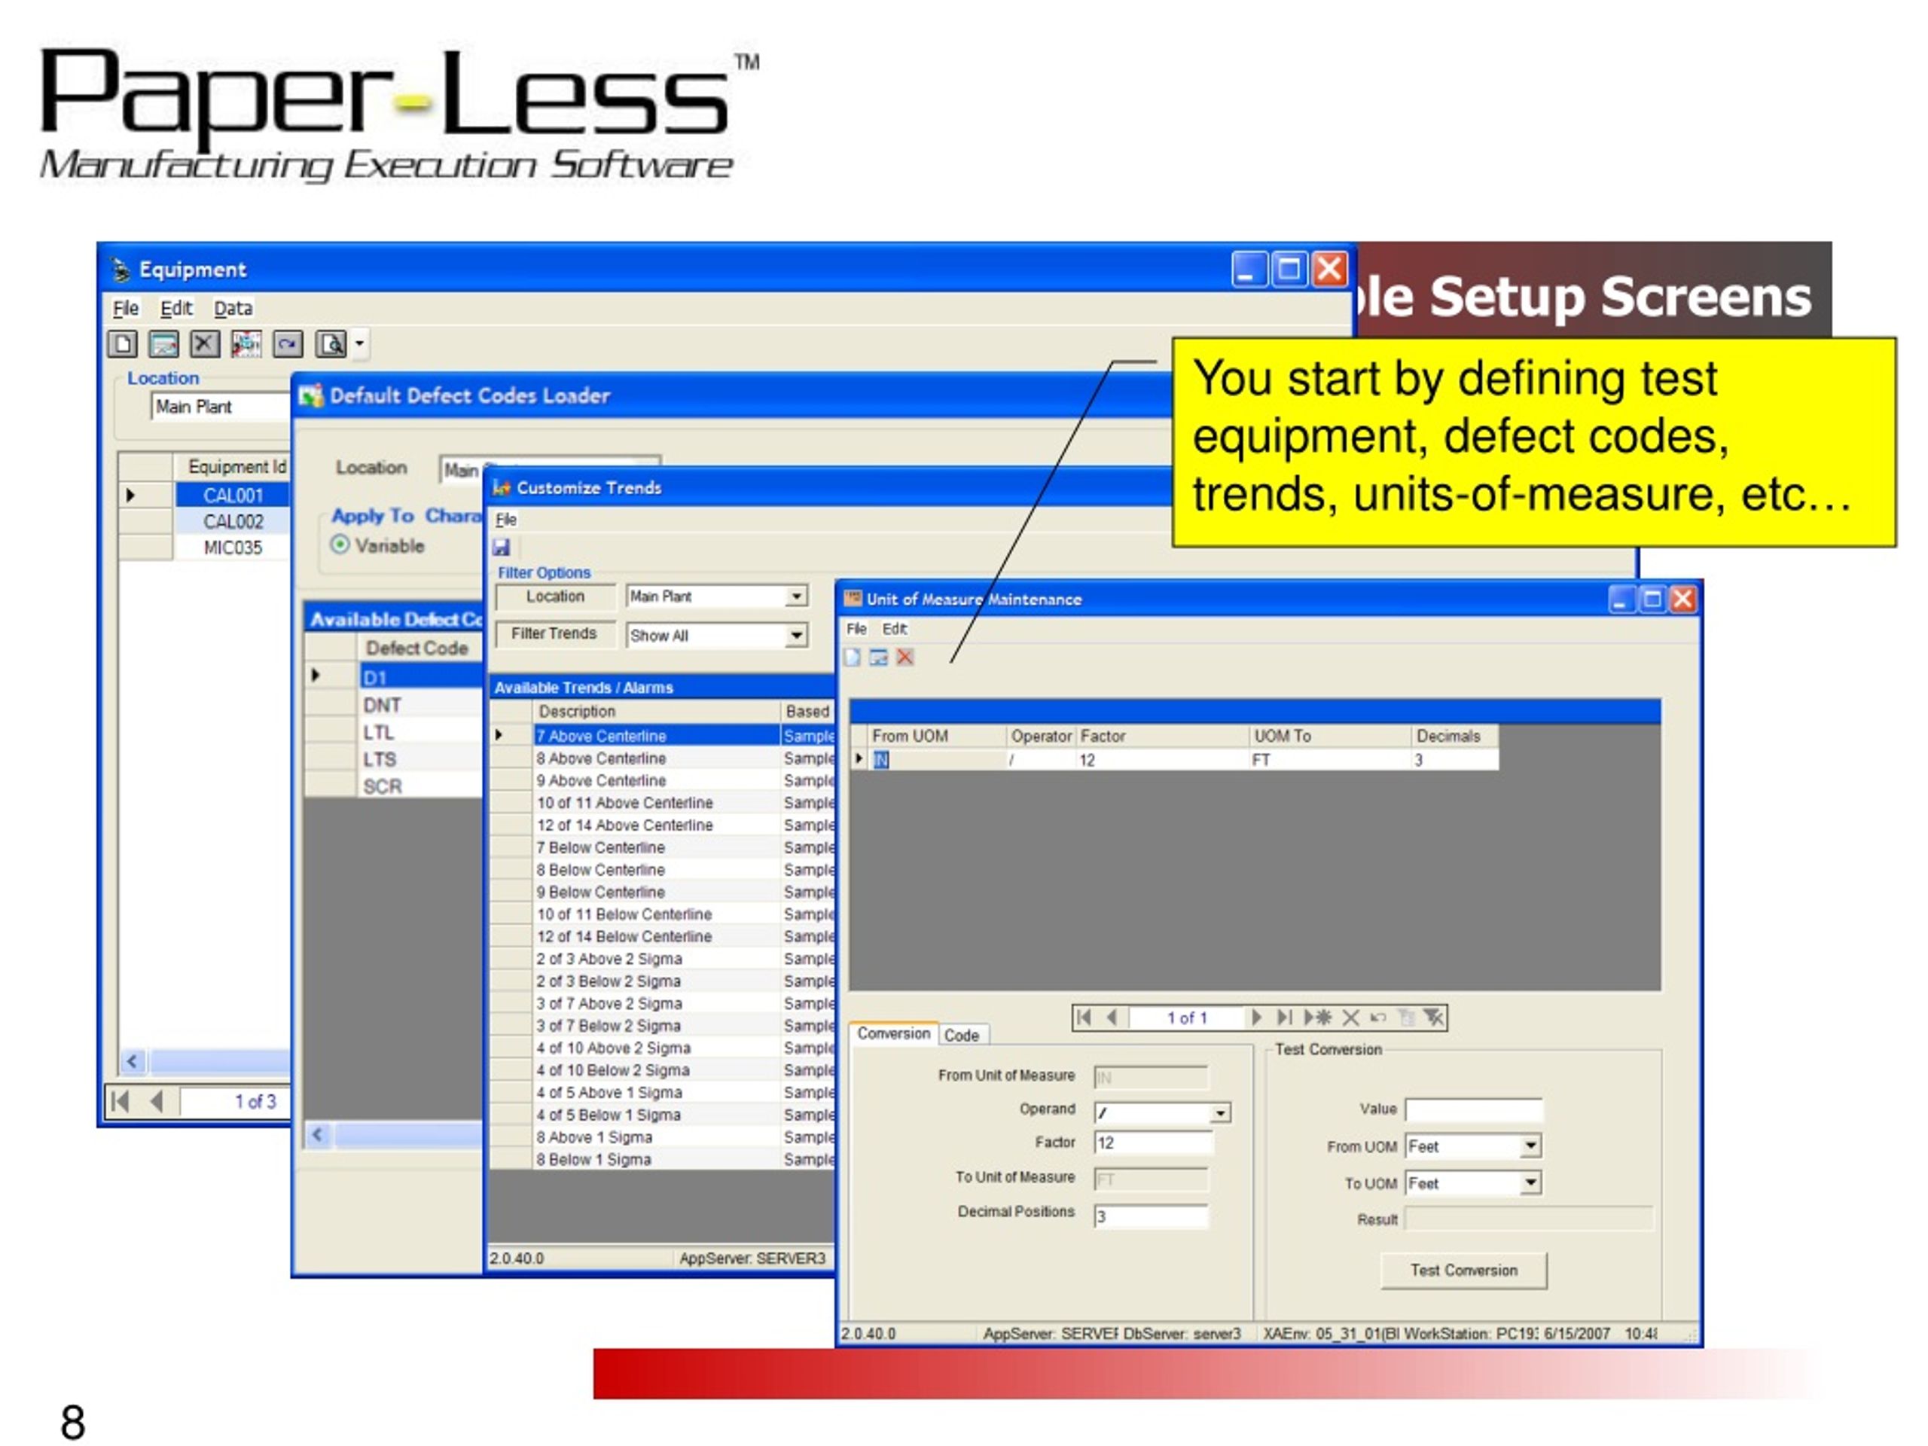1928x1446 pixels.
Task: Click Default Defect Codes Loader title icon
Action: coord(310,395)
